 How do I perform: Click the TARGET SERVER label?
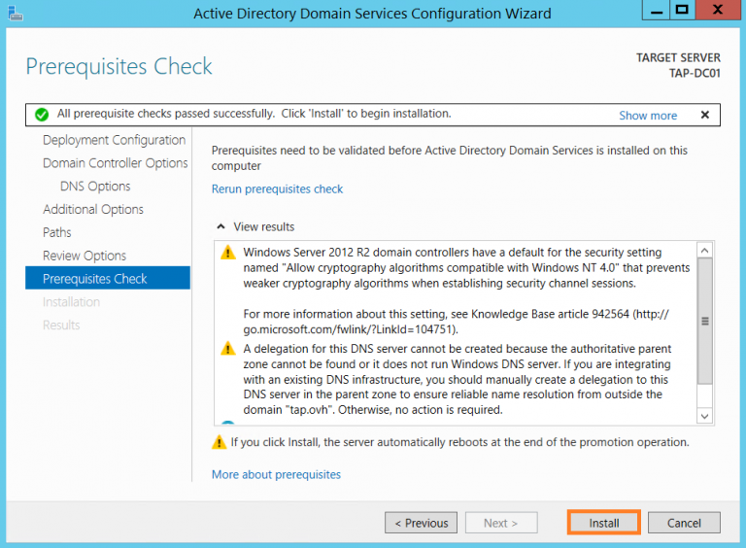(x=678, y=58)
